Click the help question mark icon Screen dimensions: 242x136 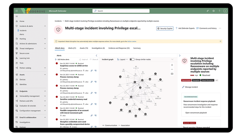tap(219, 11)
